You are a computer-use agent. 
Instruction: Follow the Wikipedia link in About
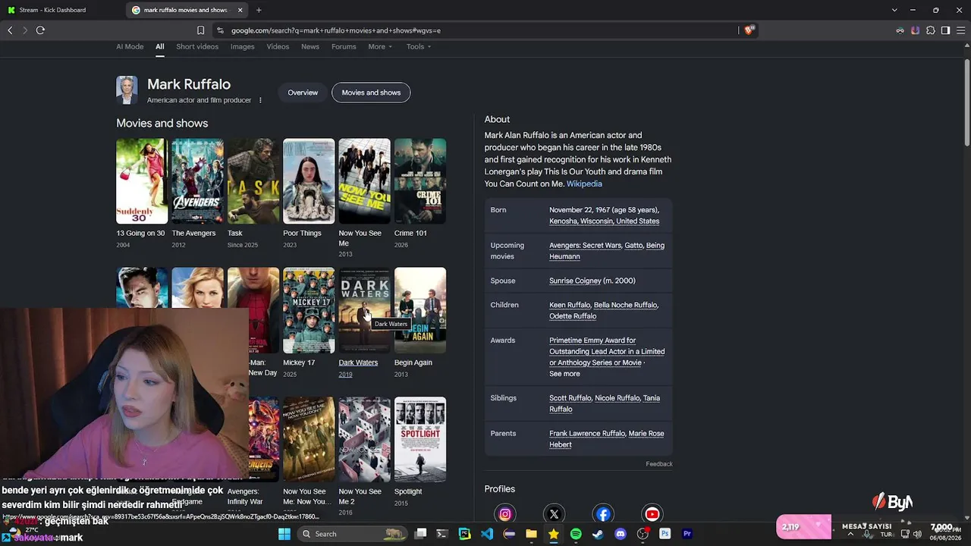pyautogui.click(x=584, y=184)
